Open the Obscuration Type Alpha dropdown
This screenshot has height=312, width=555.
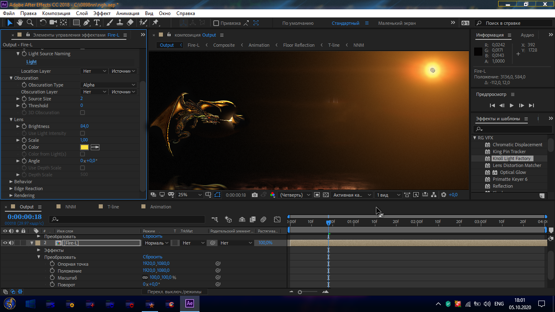point(108,85)
